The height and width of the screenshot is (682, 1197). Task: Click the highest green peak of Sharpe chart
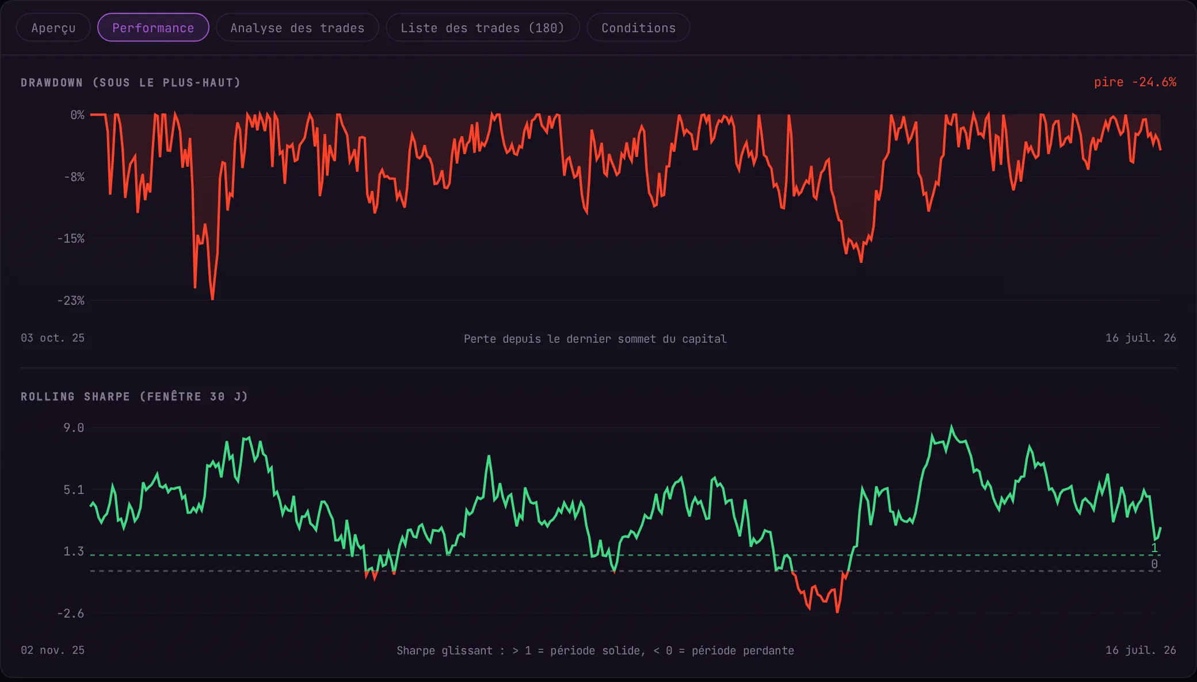(951, 427)
